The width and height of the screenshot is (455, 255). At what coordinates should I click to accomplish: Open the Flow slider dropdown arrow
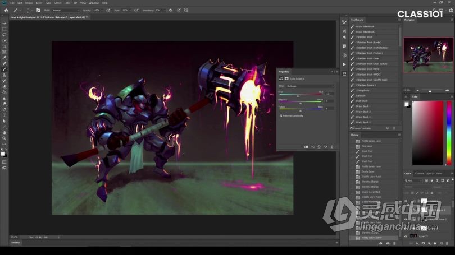[x=130, y=10]
